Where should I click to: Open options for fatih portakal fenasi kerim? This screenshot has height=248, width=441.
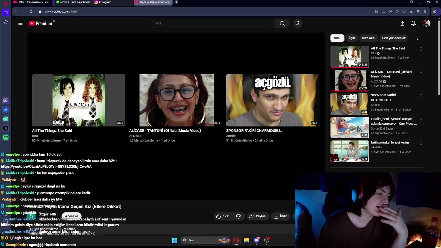[421, 143]
